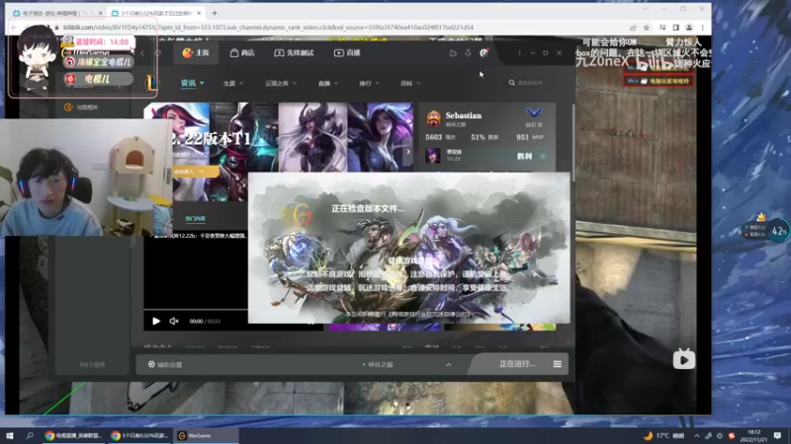Expand the 直播 dropdown in game sub-navigation

[328, 84]
